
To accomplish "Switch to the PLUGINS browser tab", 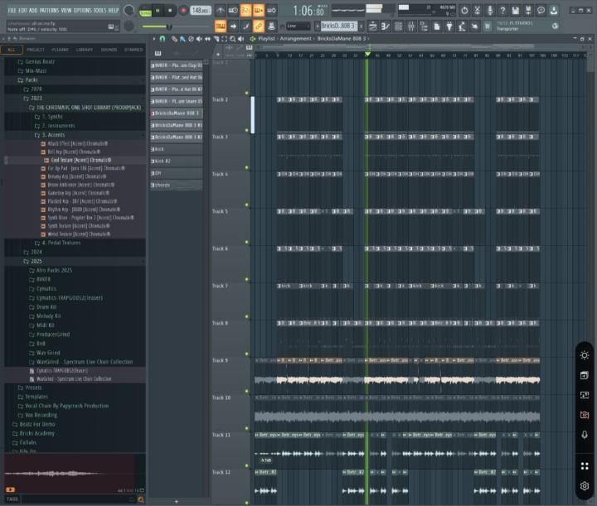I will 60,49.
